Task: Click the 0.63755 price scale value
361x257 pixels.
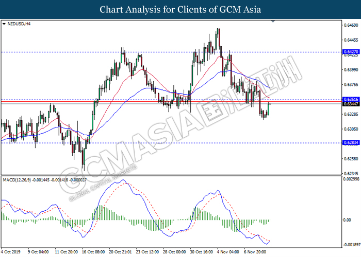Action: click(351, 85)
